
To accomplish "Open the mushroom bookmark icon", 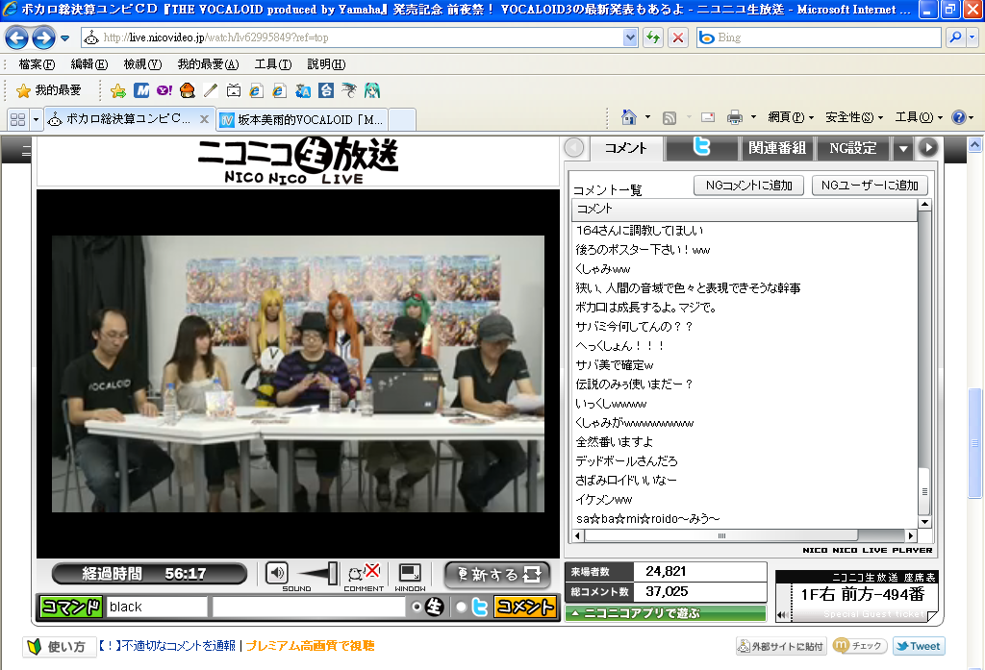I will 188,90.
